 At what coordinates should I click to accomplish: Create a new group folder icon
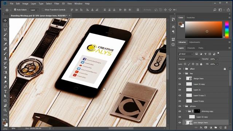pos(216,127)
